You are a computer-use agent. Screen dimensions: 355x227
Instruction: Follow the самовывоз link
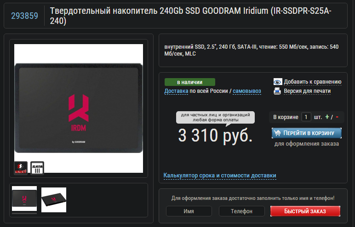247,91
